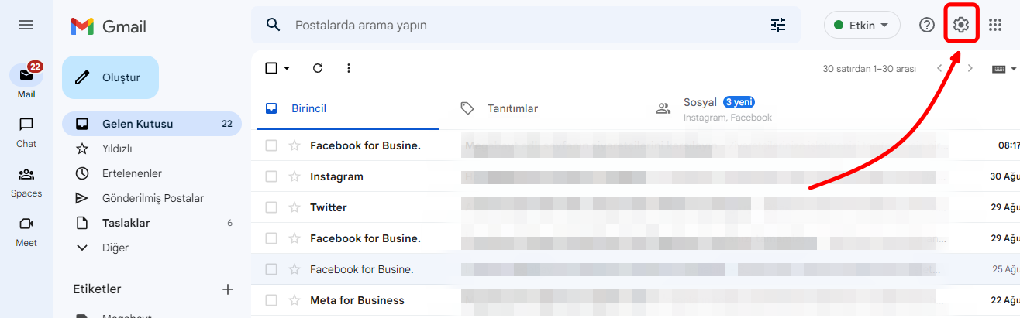Open the Google apps grid
The image size is (1020, 318).
pos(995,25)
